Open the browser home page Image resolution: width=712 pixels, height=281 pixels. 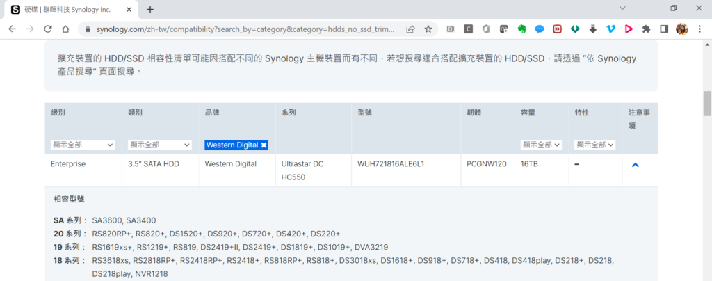(65, 29)
